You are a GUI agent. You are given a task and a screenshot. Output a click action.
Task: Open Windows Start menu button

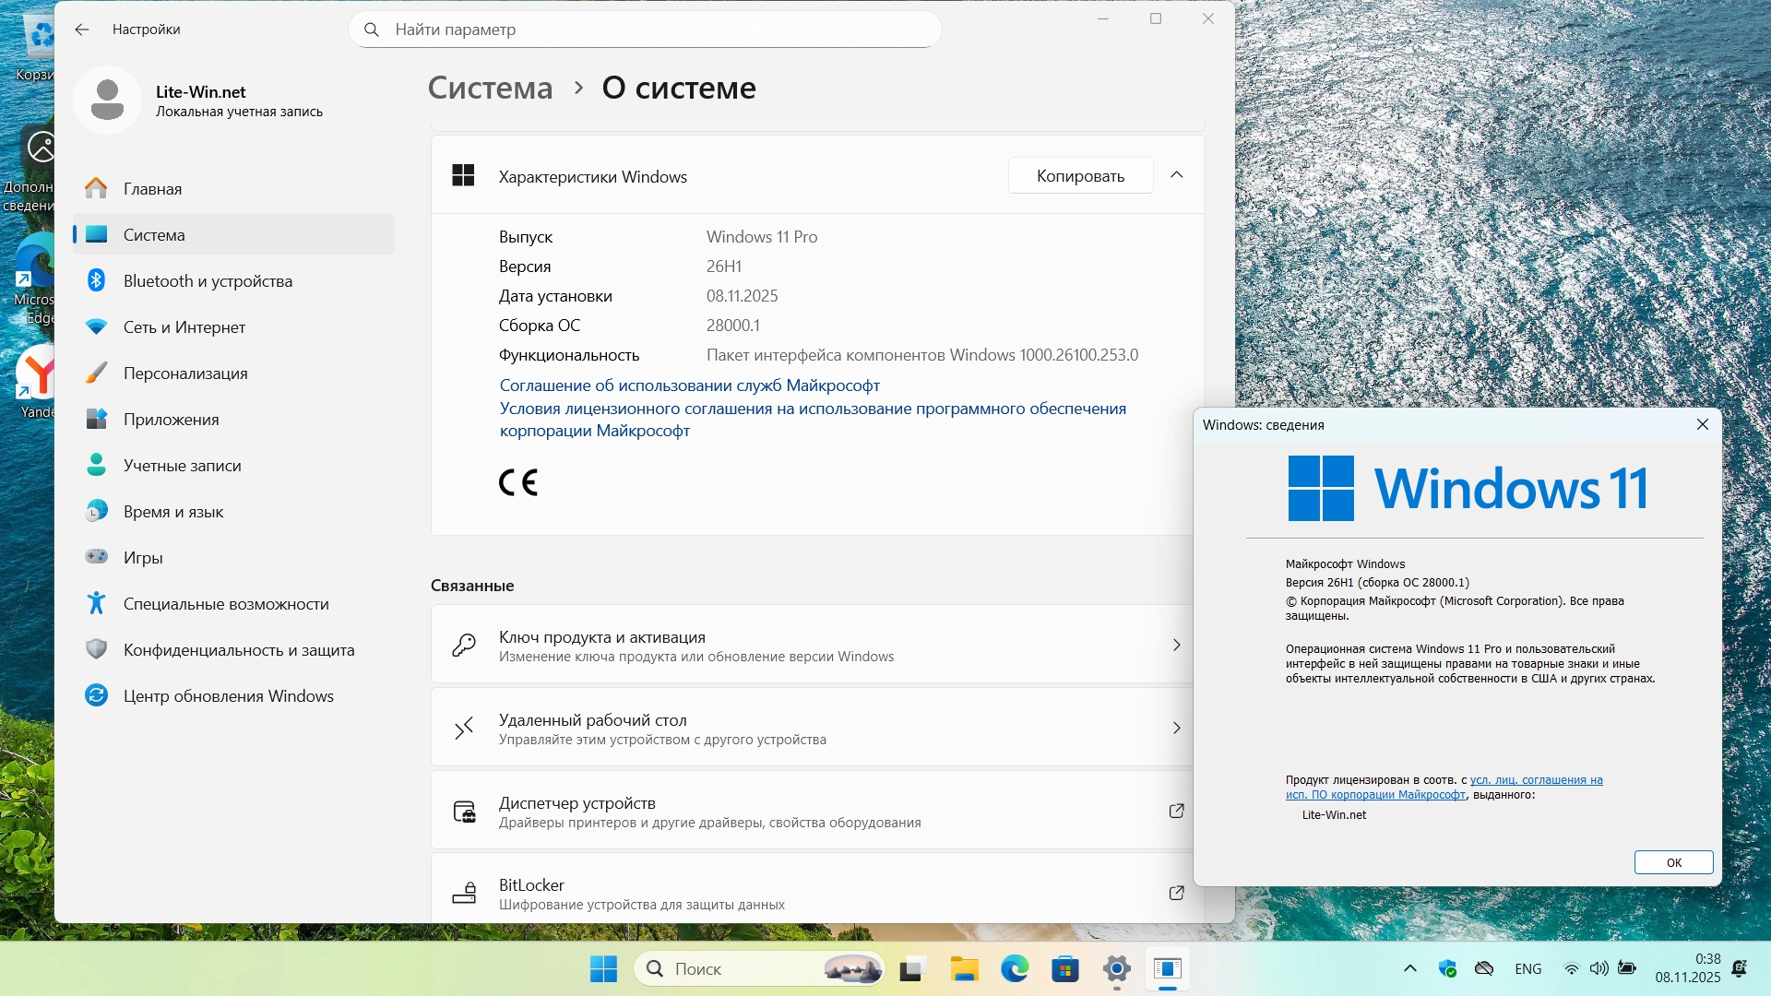click(604, 969)
